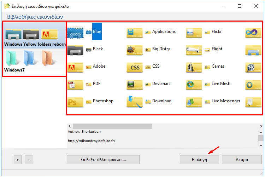
Task: Select the movies film reel folder icon
Action: pos(253,67)
